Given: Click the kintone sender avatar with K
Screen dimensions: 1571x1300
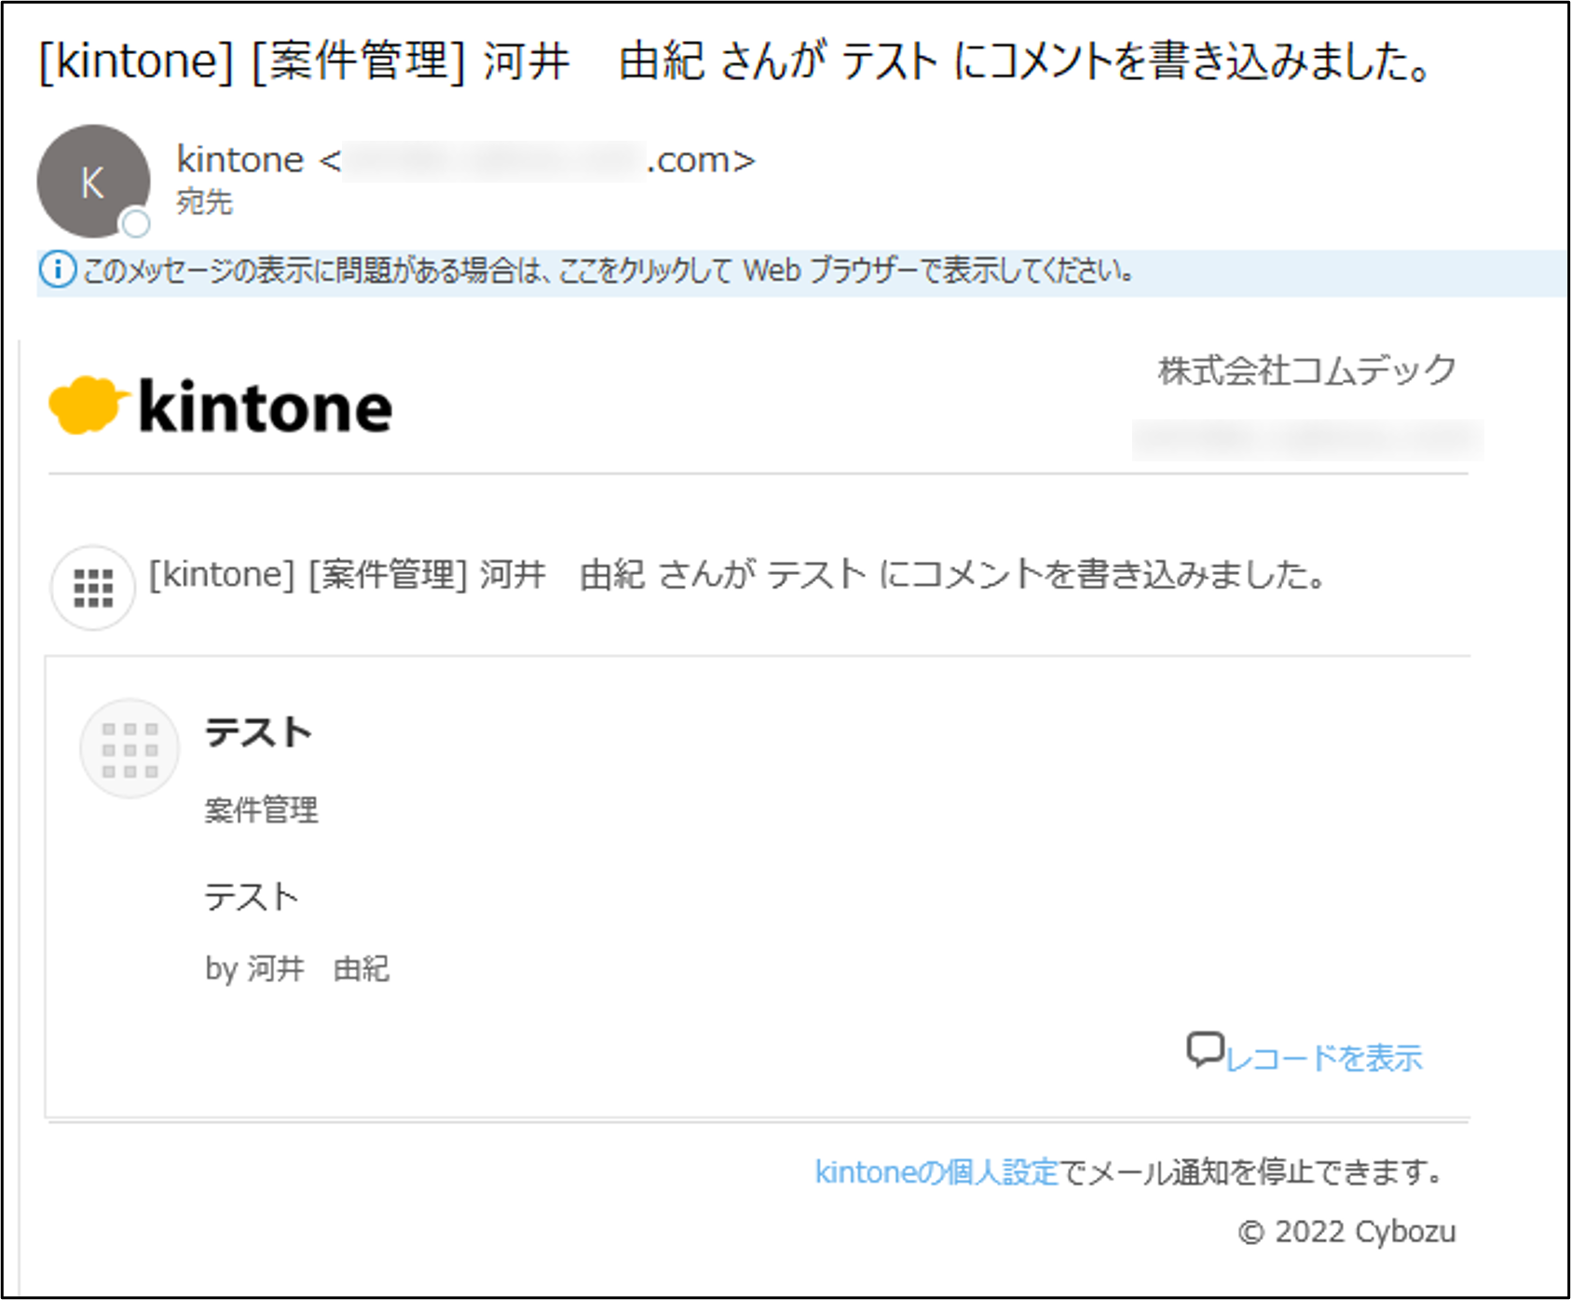Looking at the screenshot, I should [93, 182].
